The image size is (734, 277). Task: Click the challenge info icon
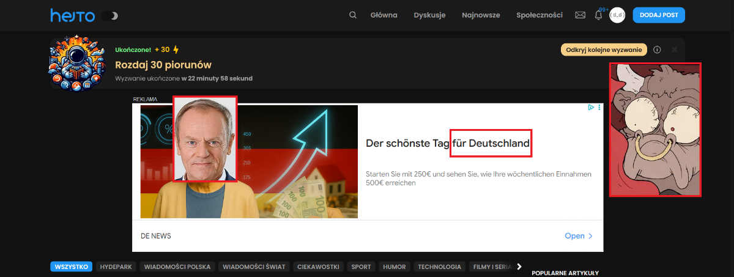pos(657,50)
